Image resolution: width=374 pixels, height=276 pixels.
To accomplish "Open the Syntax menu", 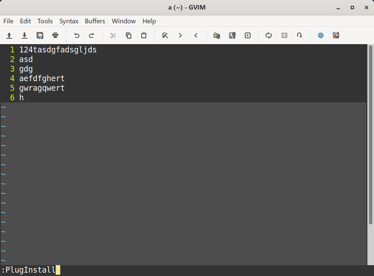I will 69,21.
